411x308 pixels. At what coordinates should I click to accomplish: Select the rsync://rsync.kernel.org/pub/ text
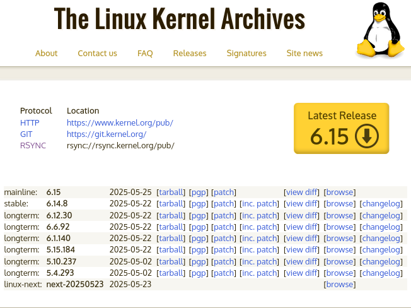[x=120, y=145]
